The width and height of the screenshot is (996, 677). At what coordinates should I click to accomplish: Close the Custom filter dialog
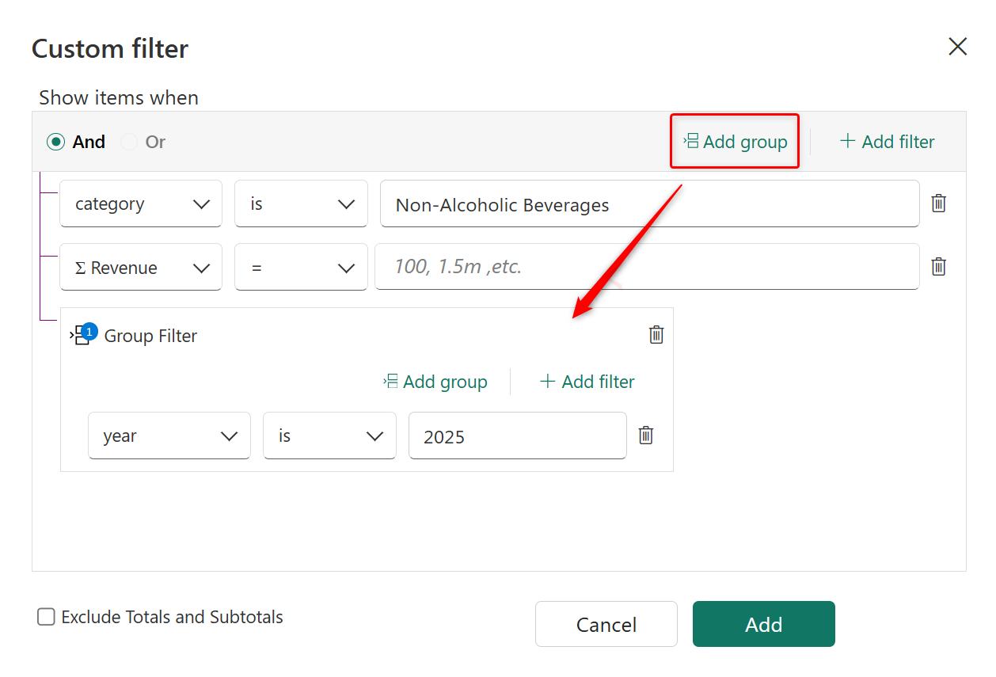click(x=957, y=48)
